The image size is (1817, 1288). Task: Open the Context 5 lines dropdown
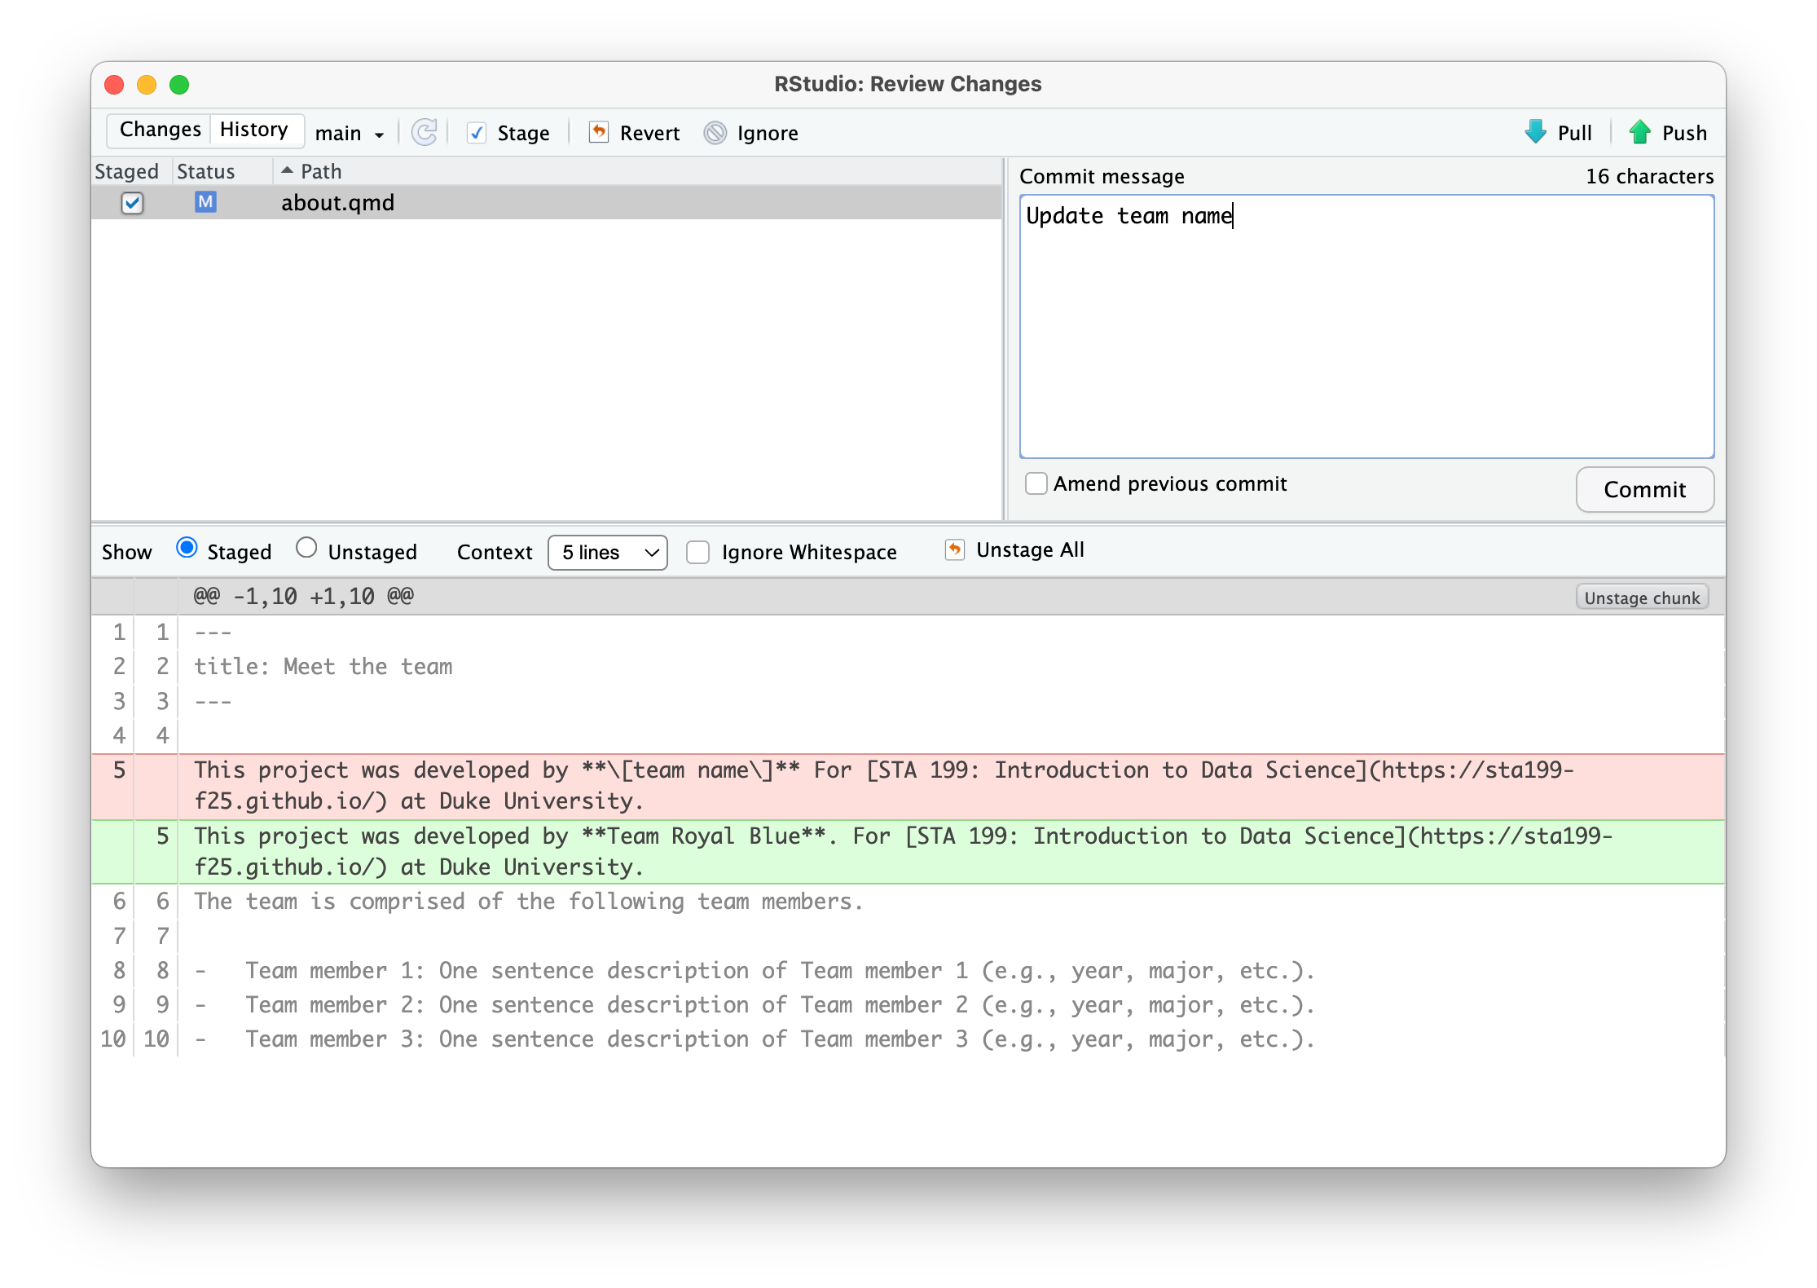pos(607,553)
